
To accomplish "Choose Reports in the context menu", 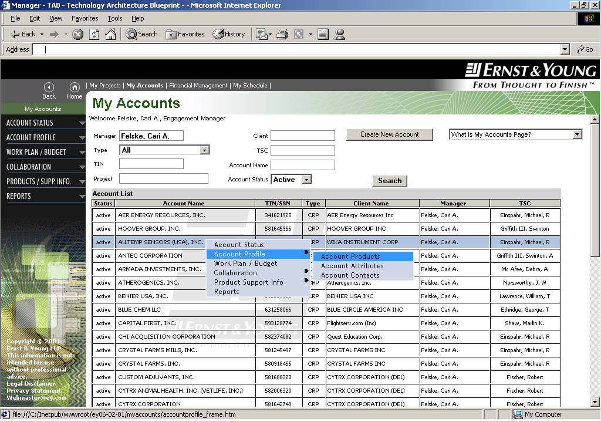I will tap(258, 292).
